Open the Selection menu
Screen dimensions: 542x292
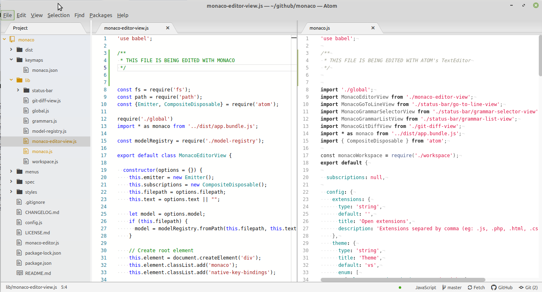59,15
